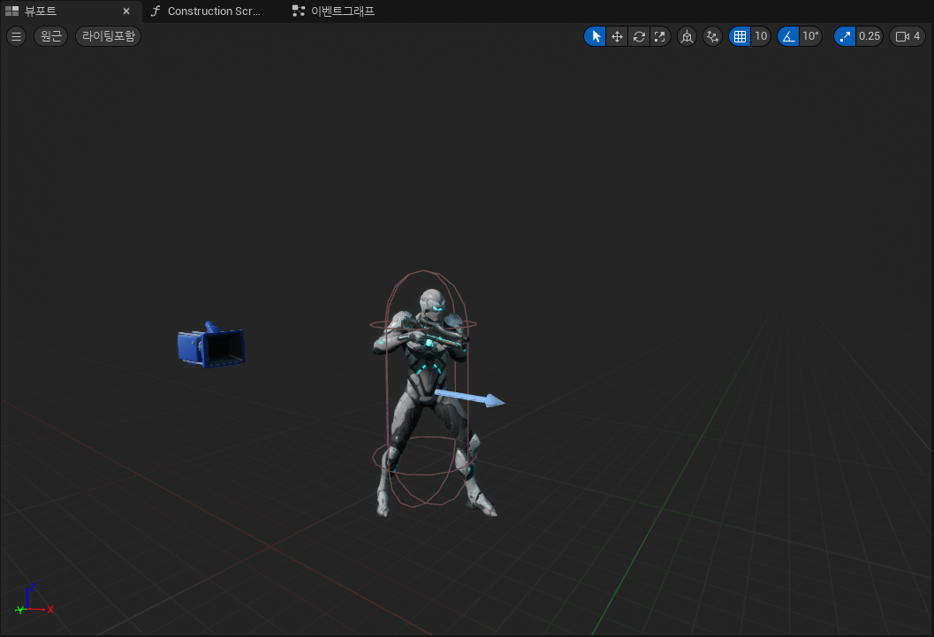Activate the translate move tool
Image resolution: width=934 pixels, height=637 pixels.
pos(617,36)
